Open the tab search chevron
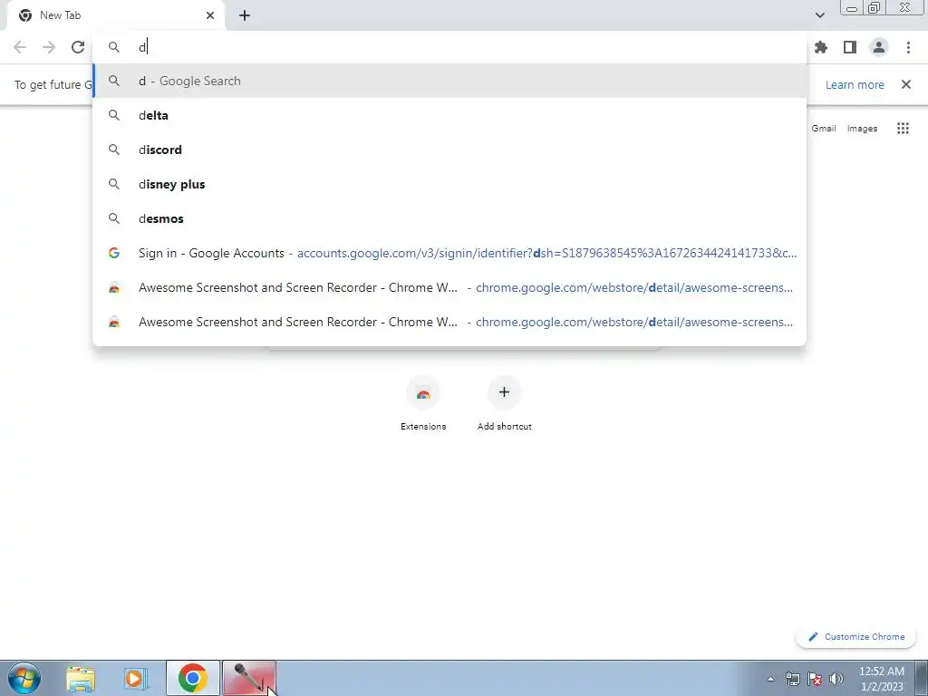The height and width of the screenshot is (696, 928). click(x=819, y=15)
